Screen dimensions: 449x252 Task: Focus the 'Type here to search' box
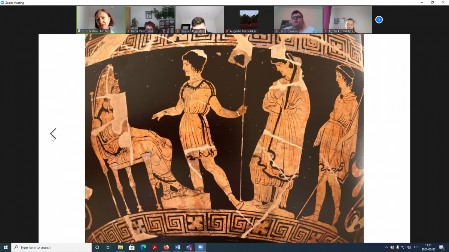[52, 247]
